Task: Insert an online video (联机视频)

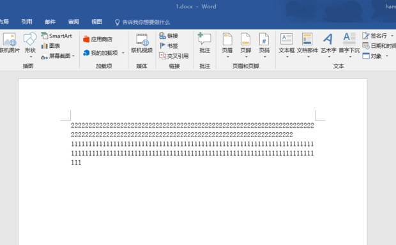Action: click(x=142, y=43)
